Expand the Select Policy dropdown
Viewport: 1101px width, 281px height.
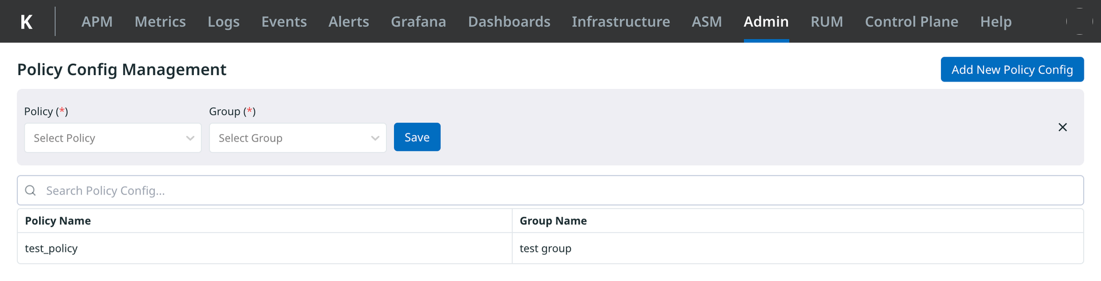click(113, 138)
